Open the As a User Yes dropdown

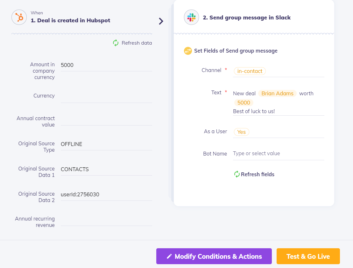241,132
